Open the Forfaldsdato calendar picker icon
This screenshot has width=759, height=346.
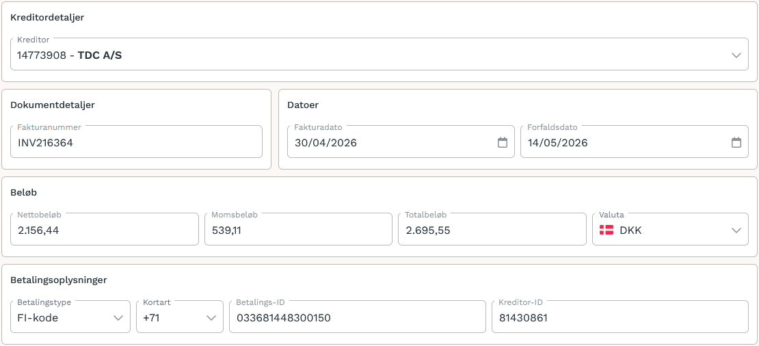pos(736,142)
